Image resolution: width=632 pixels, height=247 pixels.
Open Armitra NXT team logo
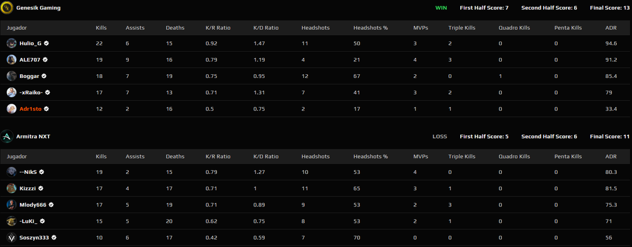[7, 137]
